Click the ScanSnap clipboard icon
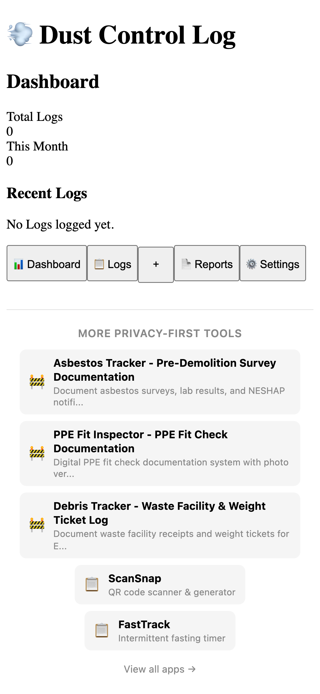The height and width of the screenshot is (694, 320). pyautogui.click(x=92, y=584)
